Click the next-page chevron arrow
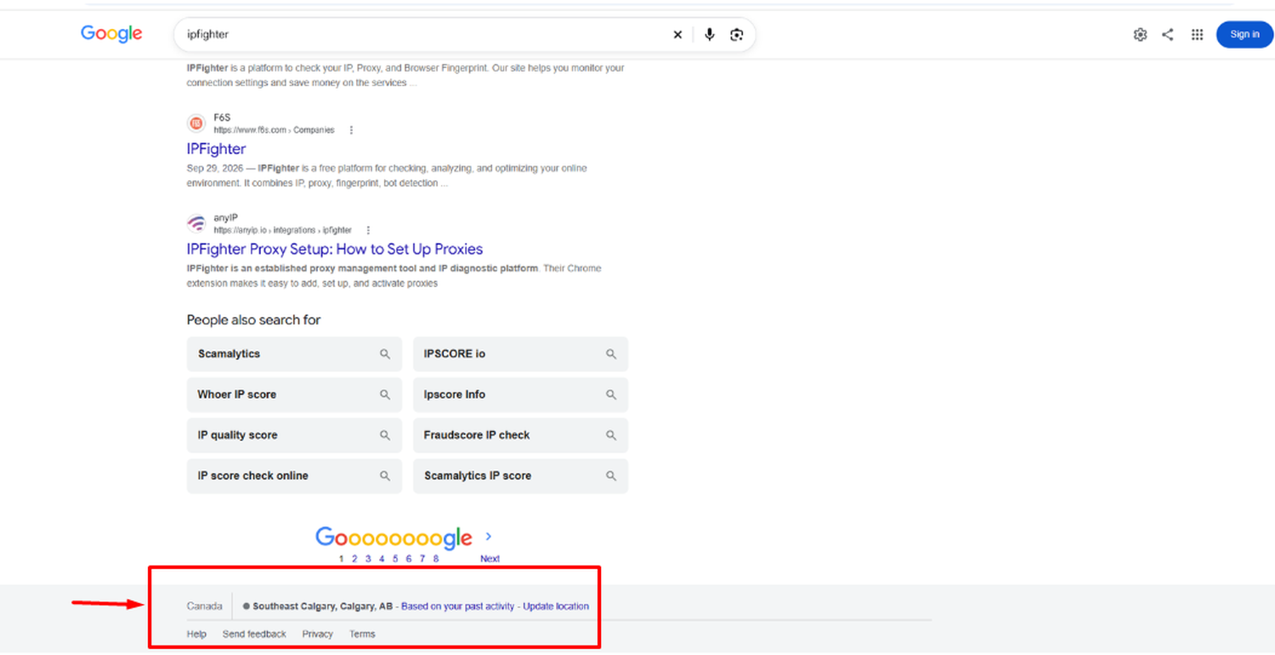The height and width of the screenshot is (655, 1275). tap(489, 537)
